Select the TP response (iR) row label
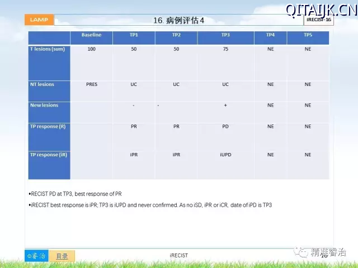The width and height of the screenshot is (358, 268). 49,155
